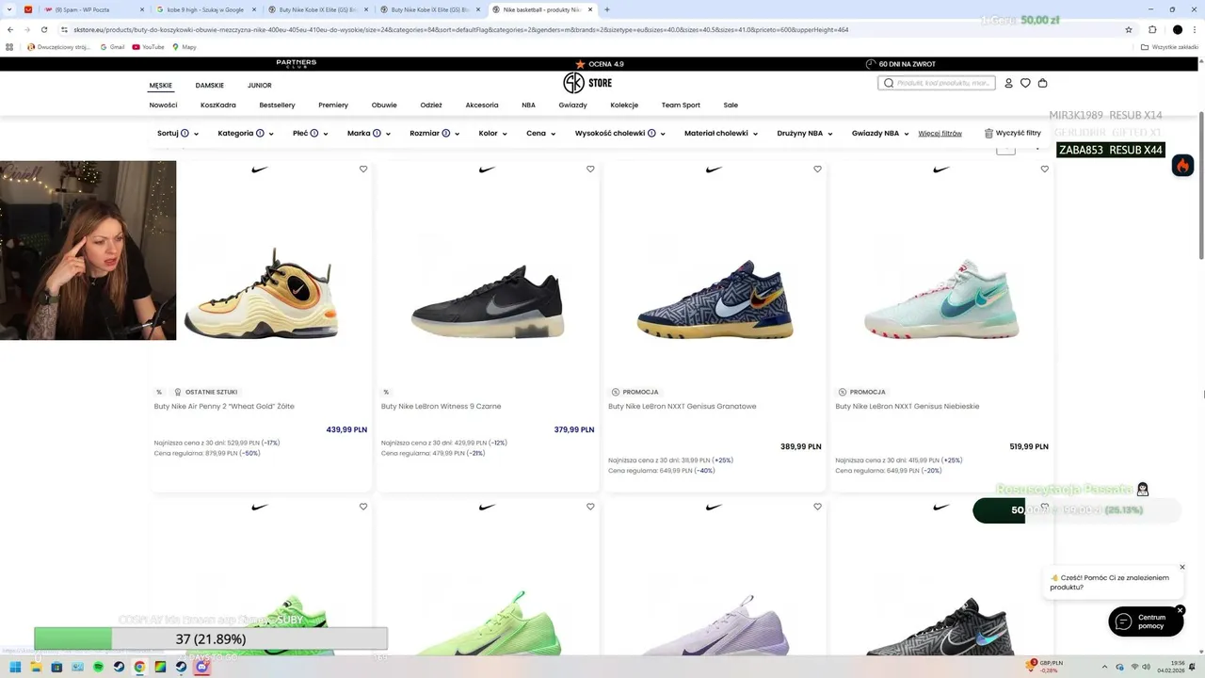Screen dimensions: 1205x678
Task: Click the Więcej filtrów link
Action: (940, 134)
